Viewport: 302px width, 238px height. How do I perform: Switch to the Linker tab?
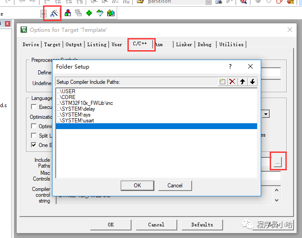click(x=184, y=44)
